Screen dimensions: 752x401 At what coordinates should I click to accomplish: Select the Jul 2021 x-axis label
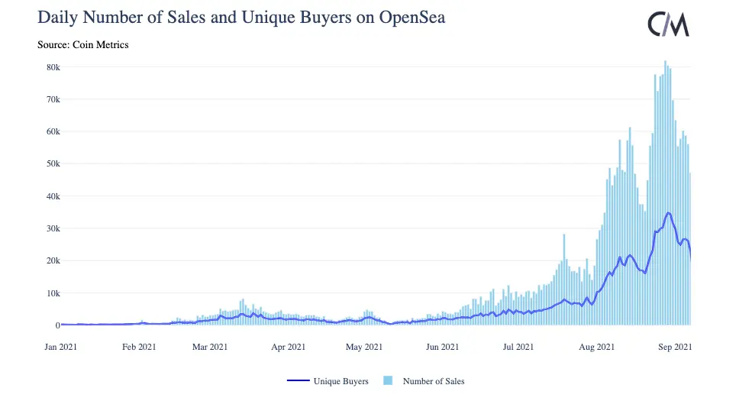pos(518,347)
